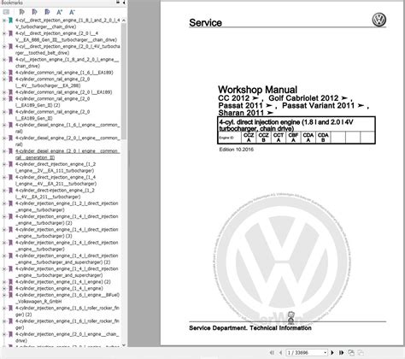Expand the 4-cylinder_common_rail_engine_(1_6 EA189) bookmark
Image resolution: width=405 pixels, height=359 pixels.
[4, 73]
